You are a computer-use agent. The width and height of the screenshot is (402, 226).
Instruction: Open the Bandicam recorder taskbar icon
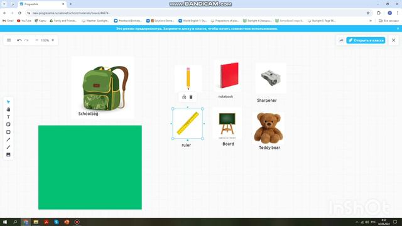(x=77, y=222)
